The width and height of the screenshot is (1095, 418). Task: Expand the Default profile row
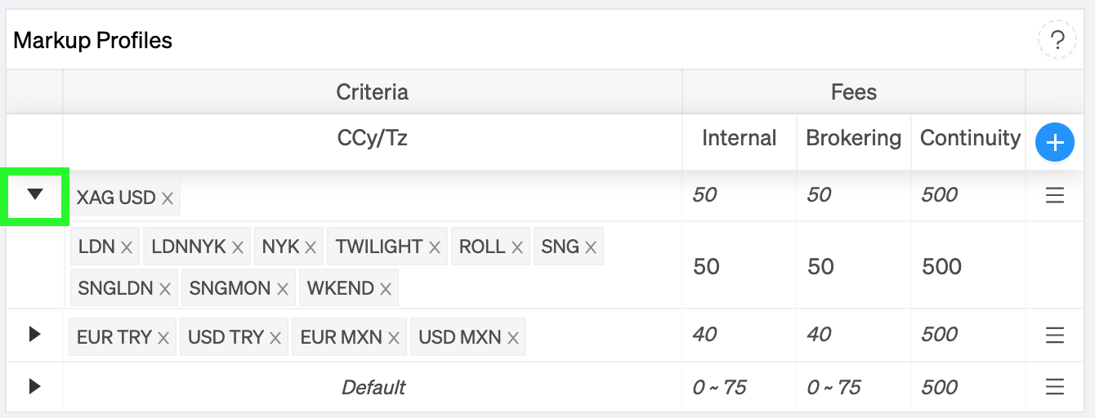(34, 386)
